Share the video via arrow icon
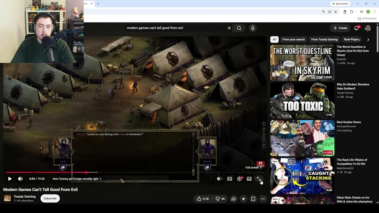379x213 pixels. click(234, 199)
